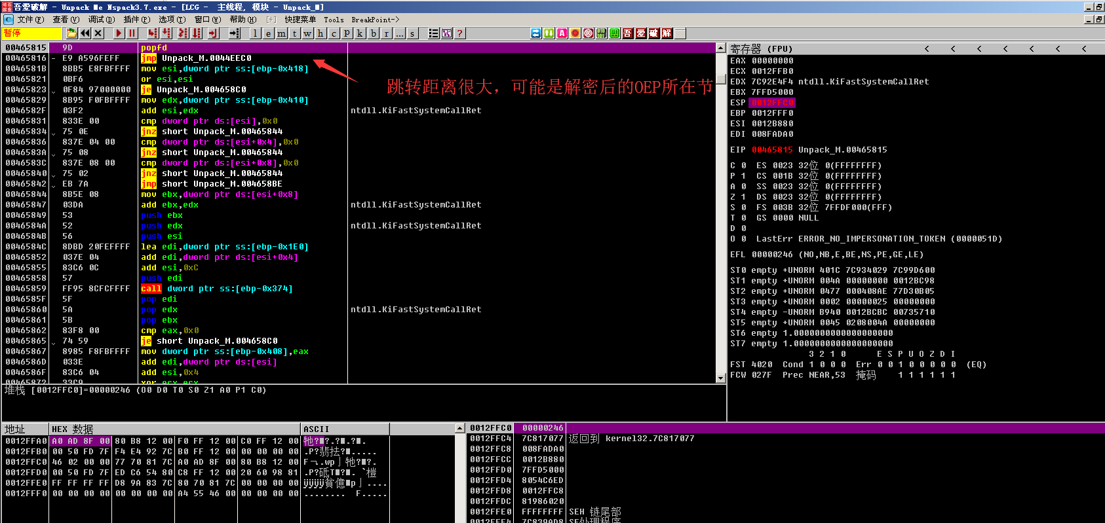Click the red '爱' toolbar icon
The width and height of the screenshot is (1105, 523).
(640, 33)
